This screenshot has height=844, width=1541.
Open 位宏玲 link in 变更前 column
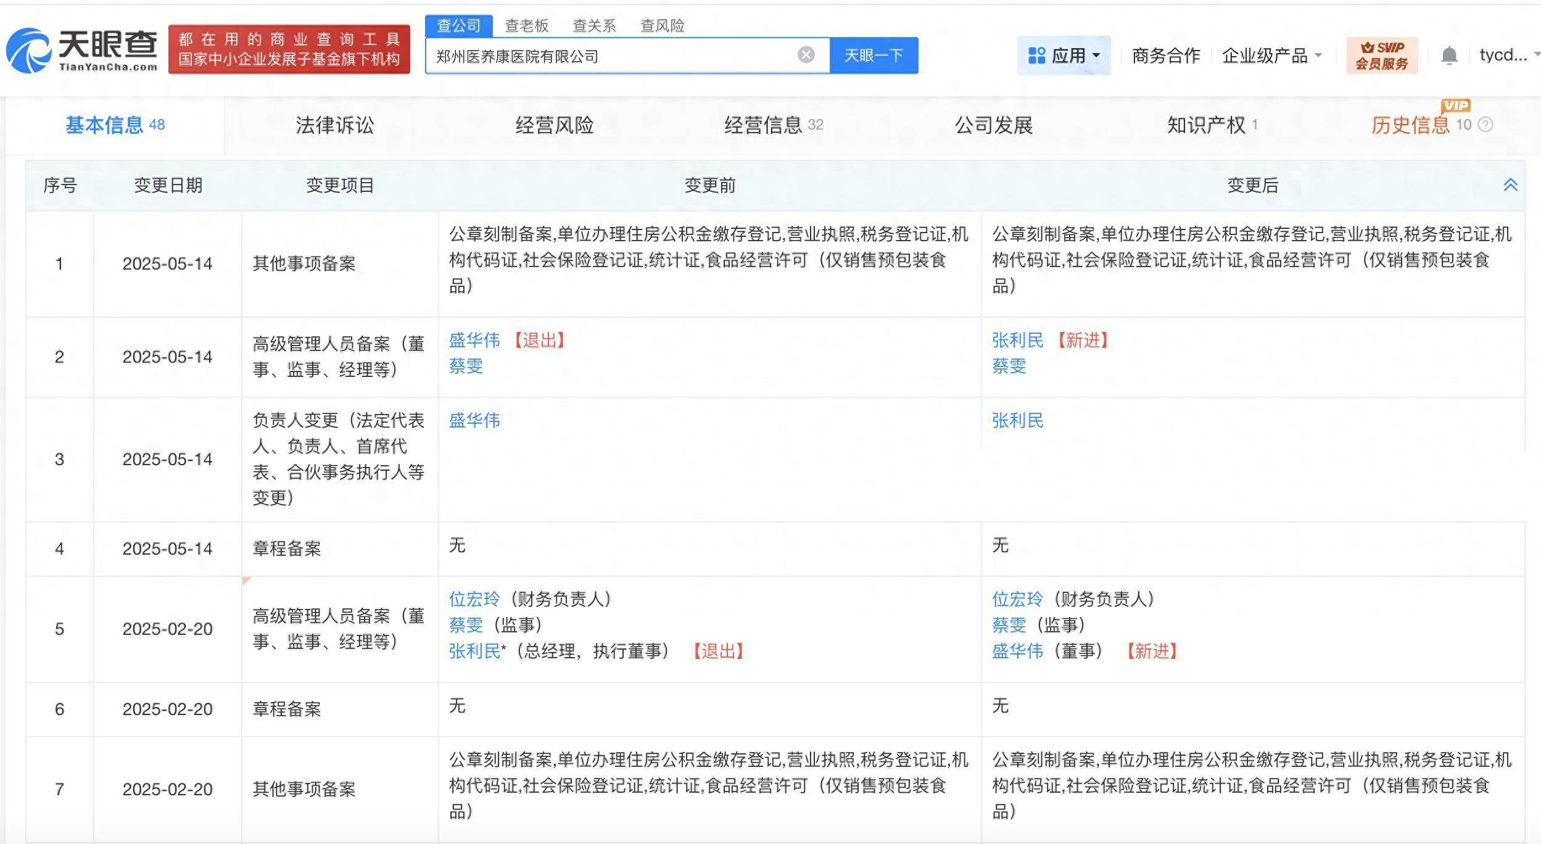(474, 599)
